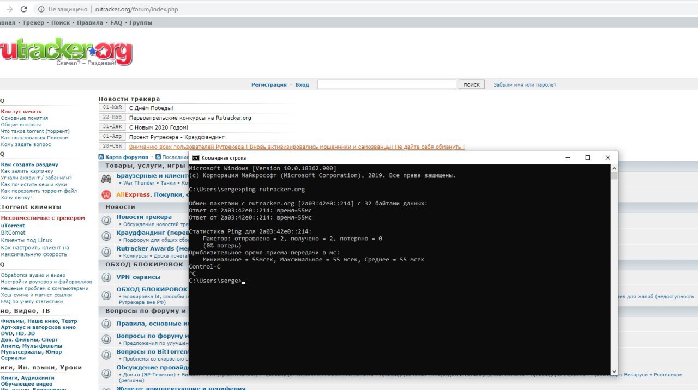This screenshot has height=390, width=698.
Task: Click the browser forward arrow
Action: point(9,9)
